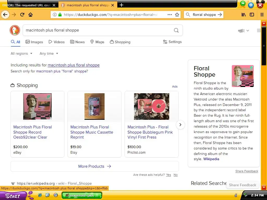Launch media player from quick launch

point(56,195)
